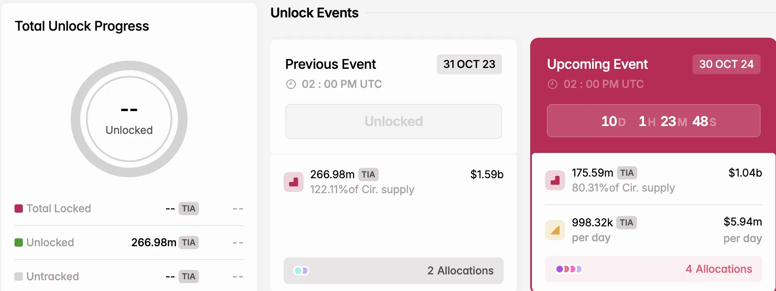Screen dimensions: 776x291
Task: Click the TIA tag beside 266.98m Unlocked
Action: pos(188,243)
